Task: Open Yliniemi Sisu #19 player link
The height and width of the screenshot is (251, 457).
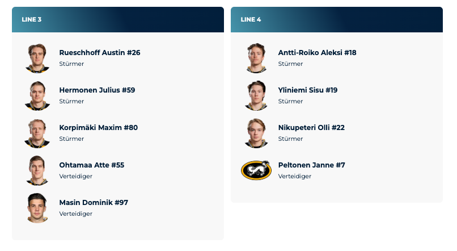Action: pos(308,90)
